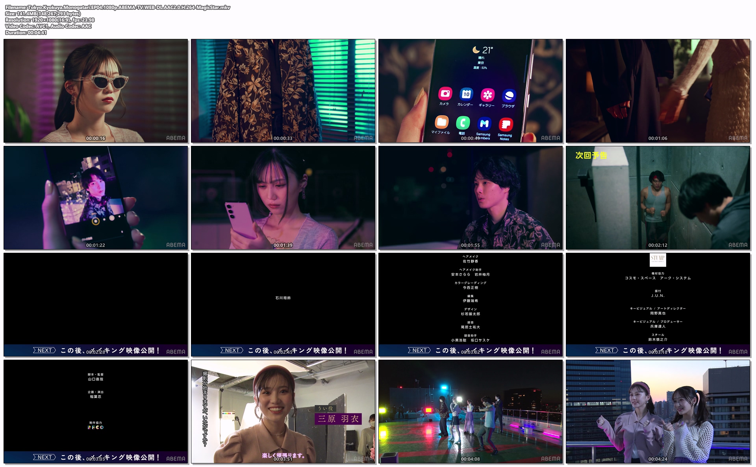
Task: Click the moon weather icon on phone
Action: click(x=476, y=50)
